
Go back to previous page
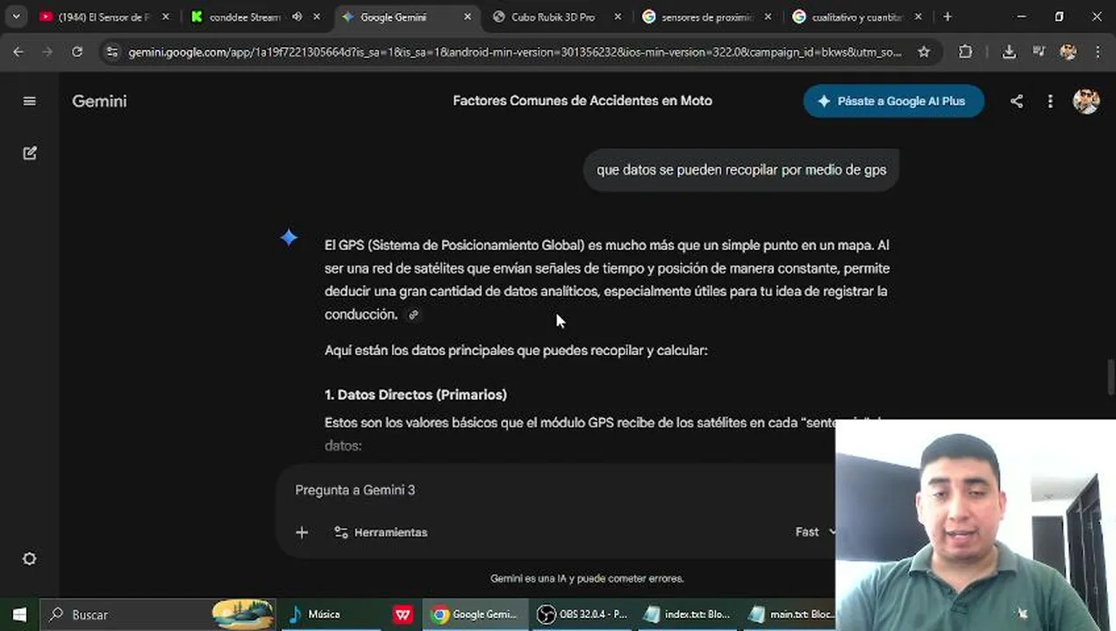[18, 53]
